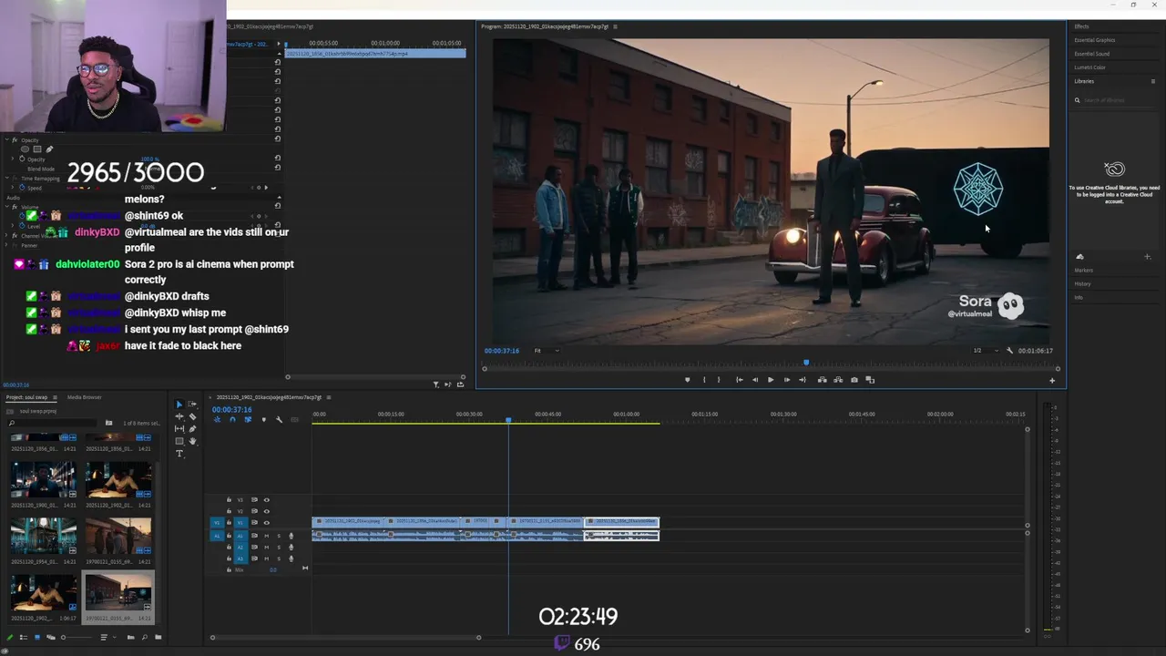Viewport: 1166px width, 656px height.
Task: Toggle lock on track V3
Action: (229, 500)
